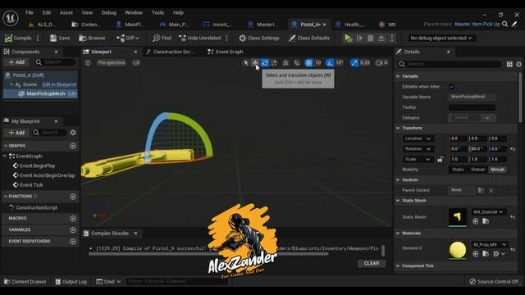
Task: Start play with the green Play button
Action: pos(348,39)
